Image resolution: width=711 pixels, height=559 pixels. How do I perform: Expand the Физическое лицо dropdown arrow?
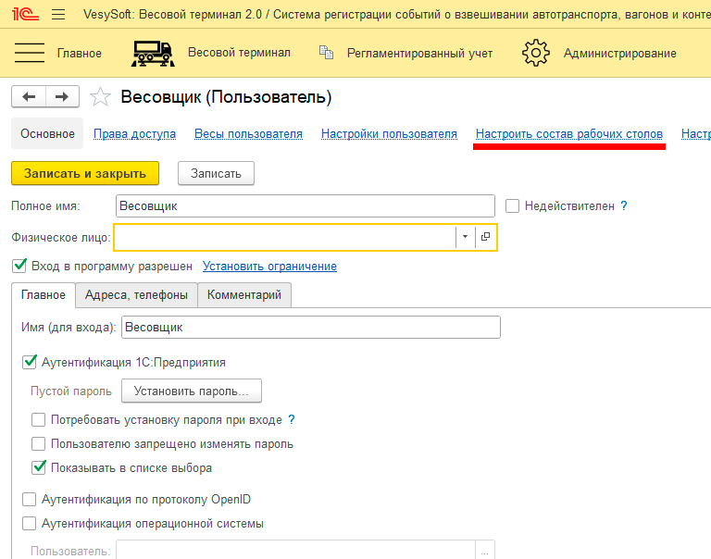(x=465, y=237)
